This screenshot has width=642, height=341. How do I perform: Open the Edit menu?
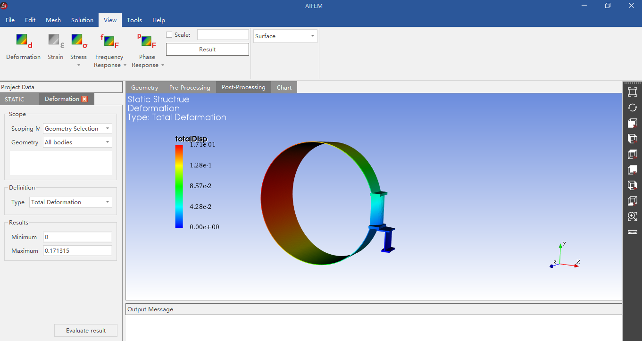point(30,20)
